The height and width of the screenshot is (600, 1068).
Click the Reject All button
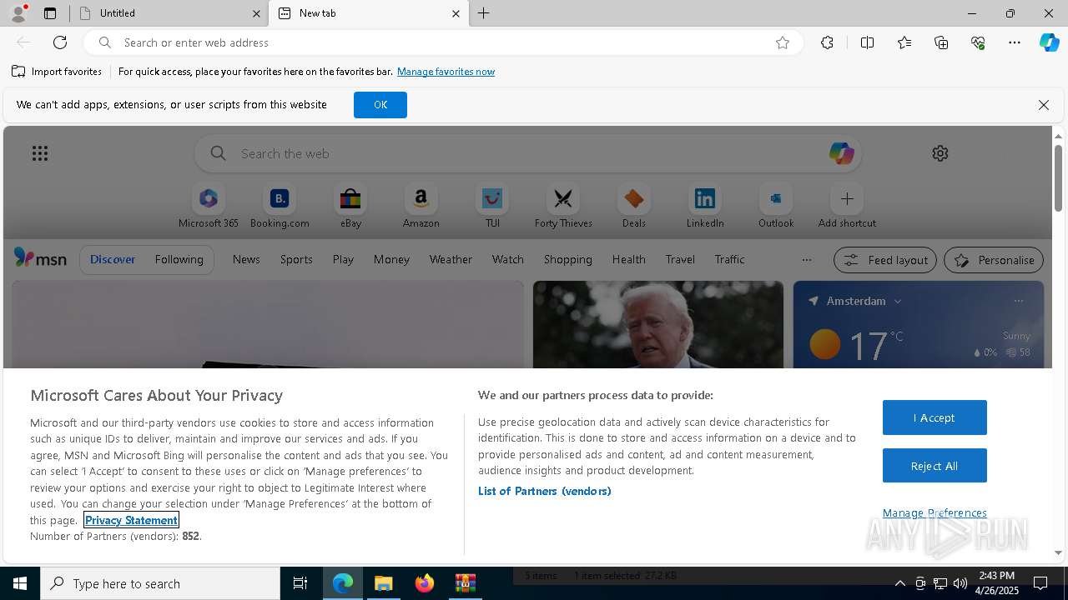click(x=934, y=466)
